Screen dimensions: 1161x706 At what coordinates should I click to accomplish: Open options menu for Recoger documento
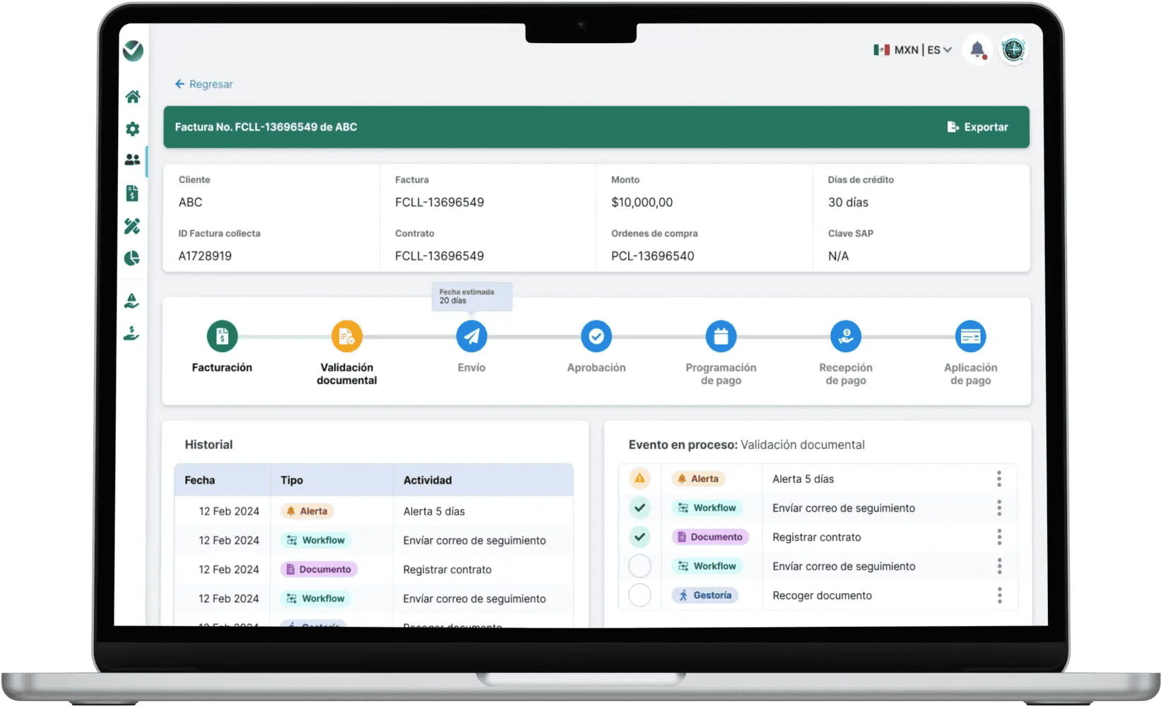[999, 596]
